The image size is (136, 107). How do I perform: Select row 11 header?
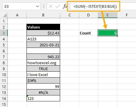click(x=4, y=81)
